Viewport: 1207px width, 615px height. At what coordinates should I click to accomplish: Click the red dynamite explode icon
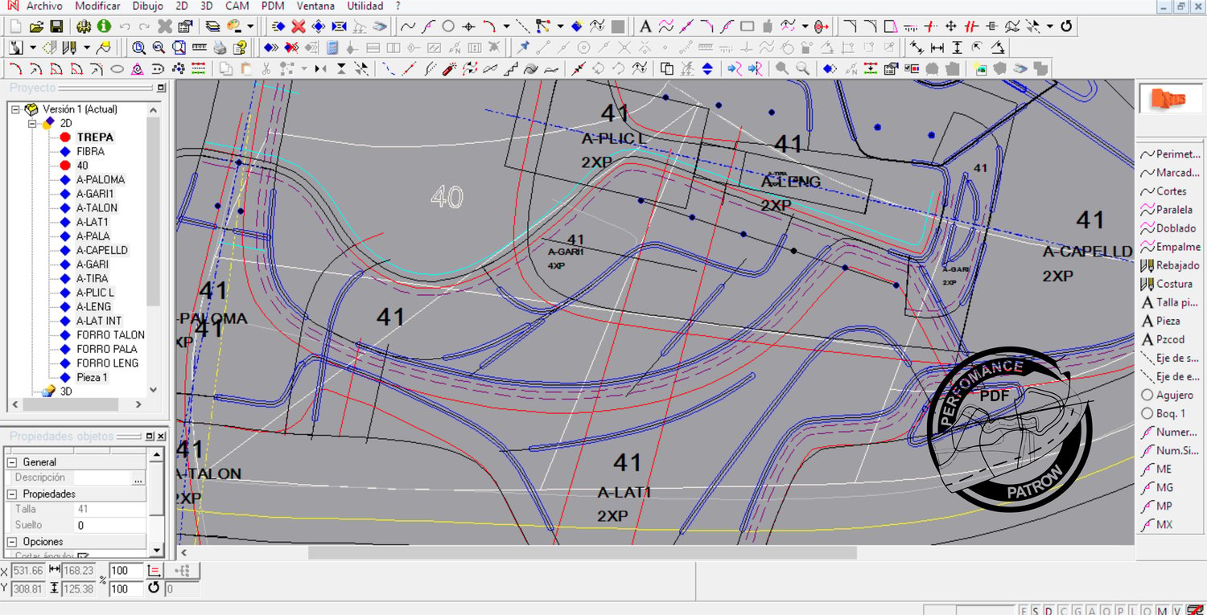[450, 68]
